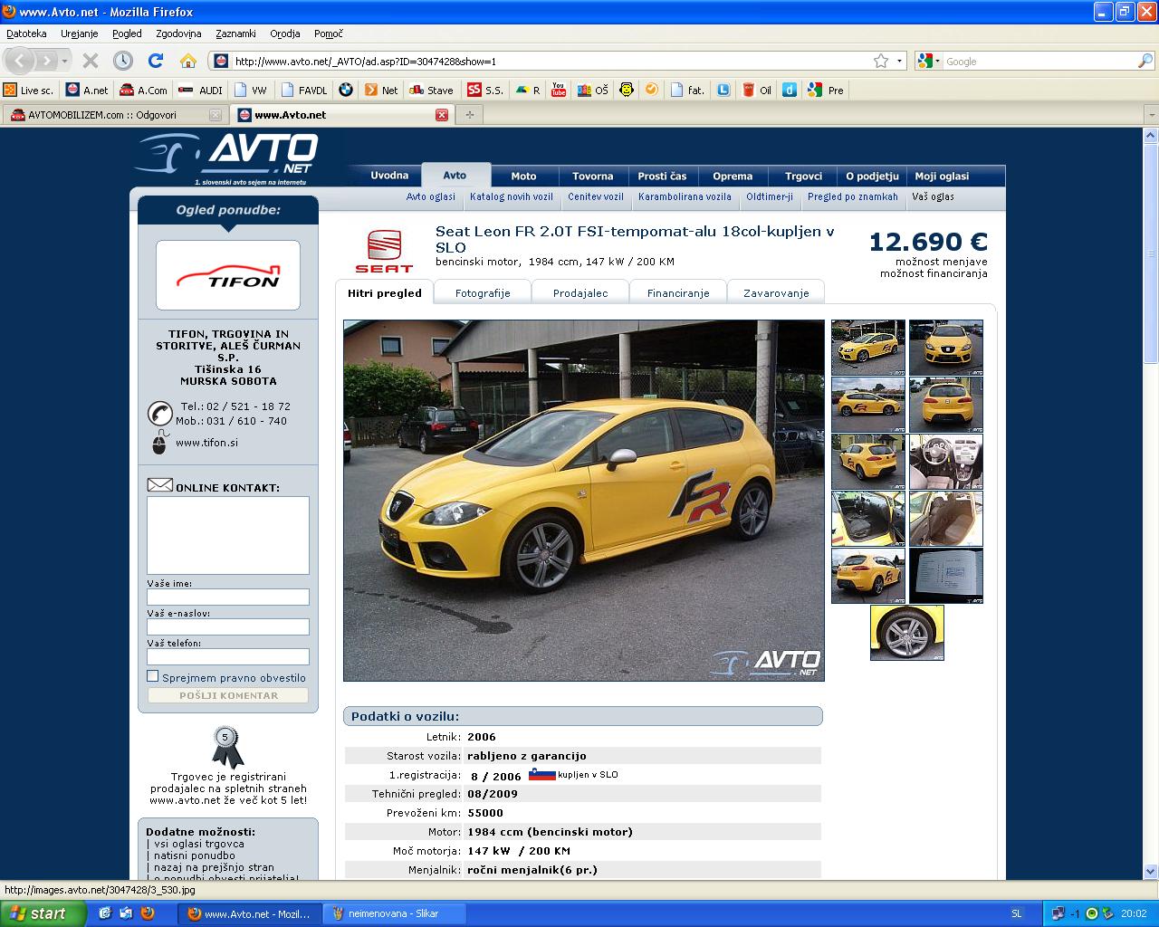The width and height of the screenshot is (1159, 927).
Task: Open the Back/Forward history dropdown arrow
Action: click(x=65, y=61)
